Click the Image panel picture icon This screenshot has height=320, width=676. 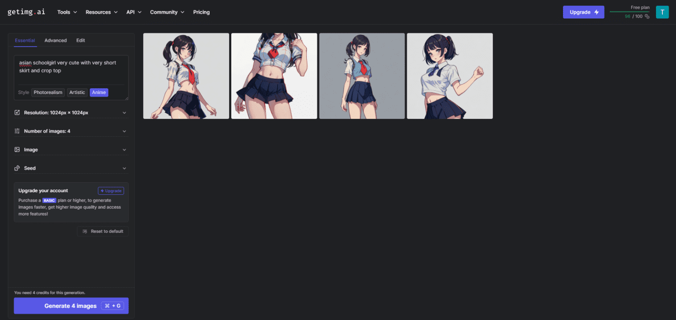16,149
